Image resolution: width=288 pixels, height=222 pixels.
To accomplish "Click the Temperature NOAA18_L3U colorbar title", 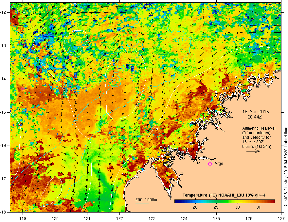I will tap(224, 195).
